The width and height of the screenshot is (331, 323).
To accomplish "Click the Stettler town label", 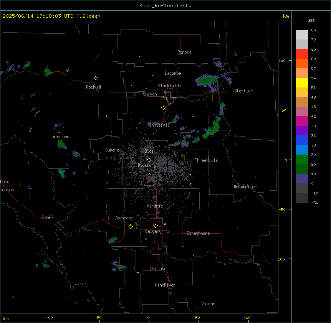I will tap(243, 91).
